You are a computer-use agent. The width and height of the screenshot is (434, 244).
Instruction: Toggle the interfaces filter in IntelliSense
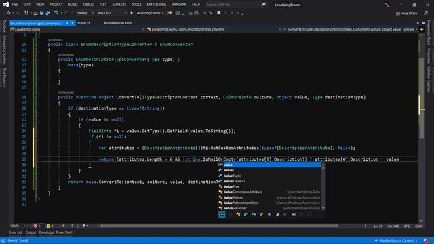[x=254, y=214]
